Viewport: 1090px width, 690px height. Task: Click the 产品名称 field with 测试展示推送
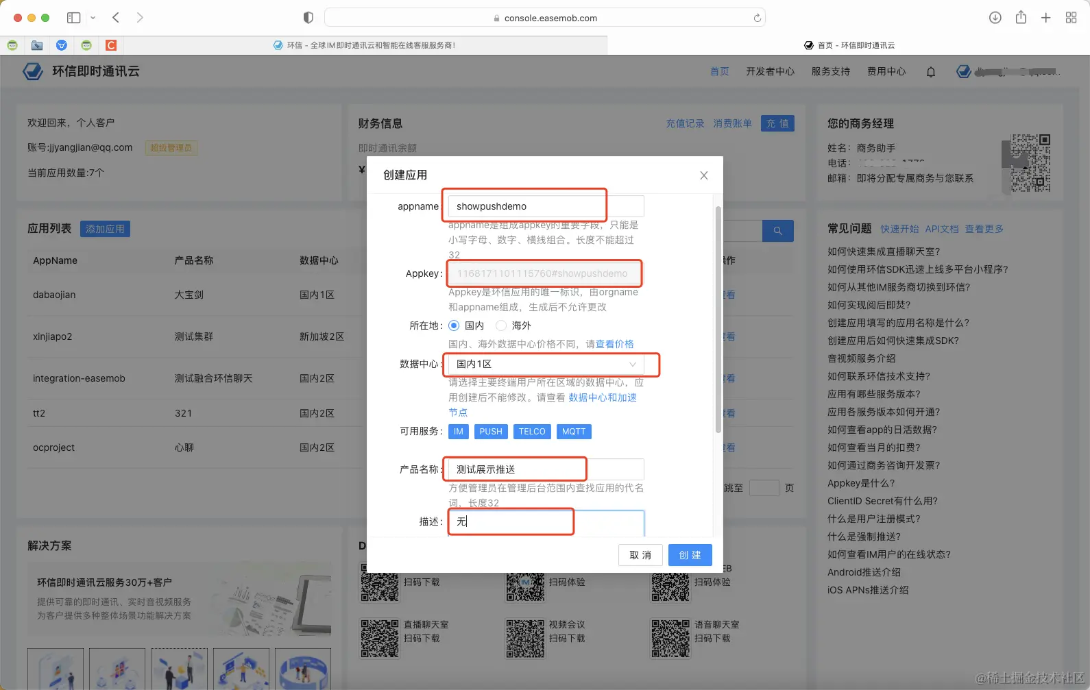coord(546,469)
